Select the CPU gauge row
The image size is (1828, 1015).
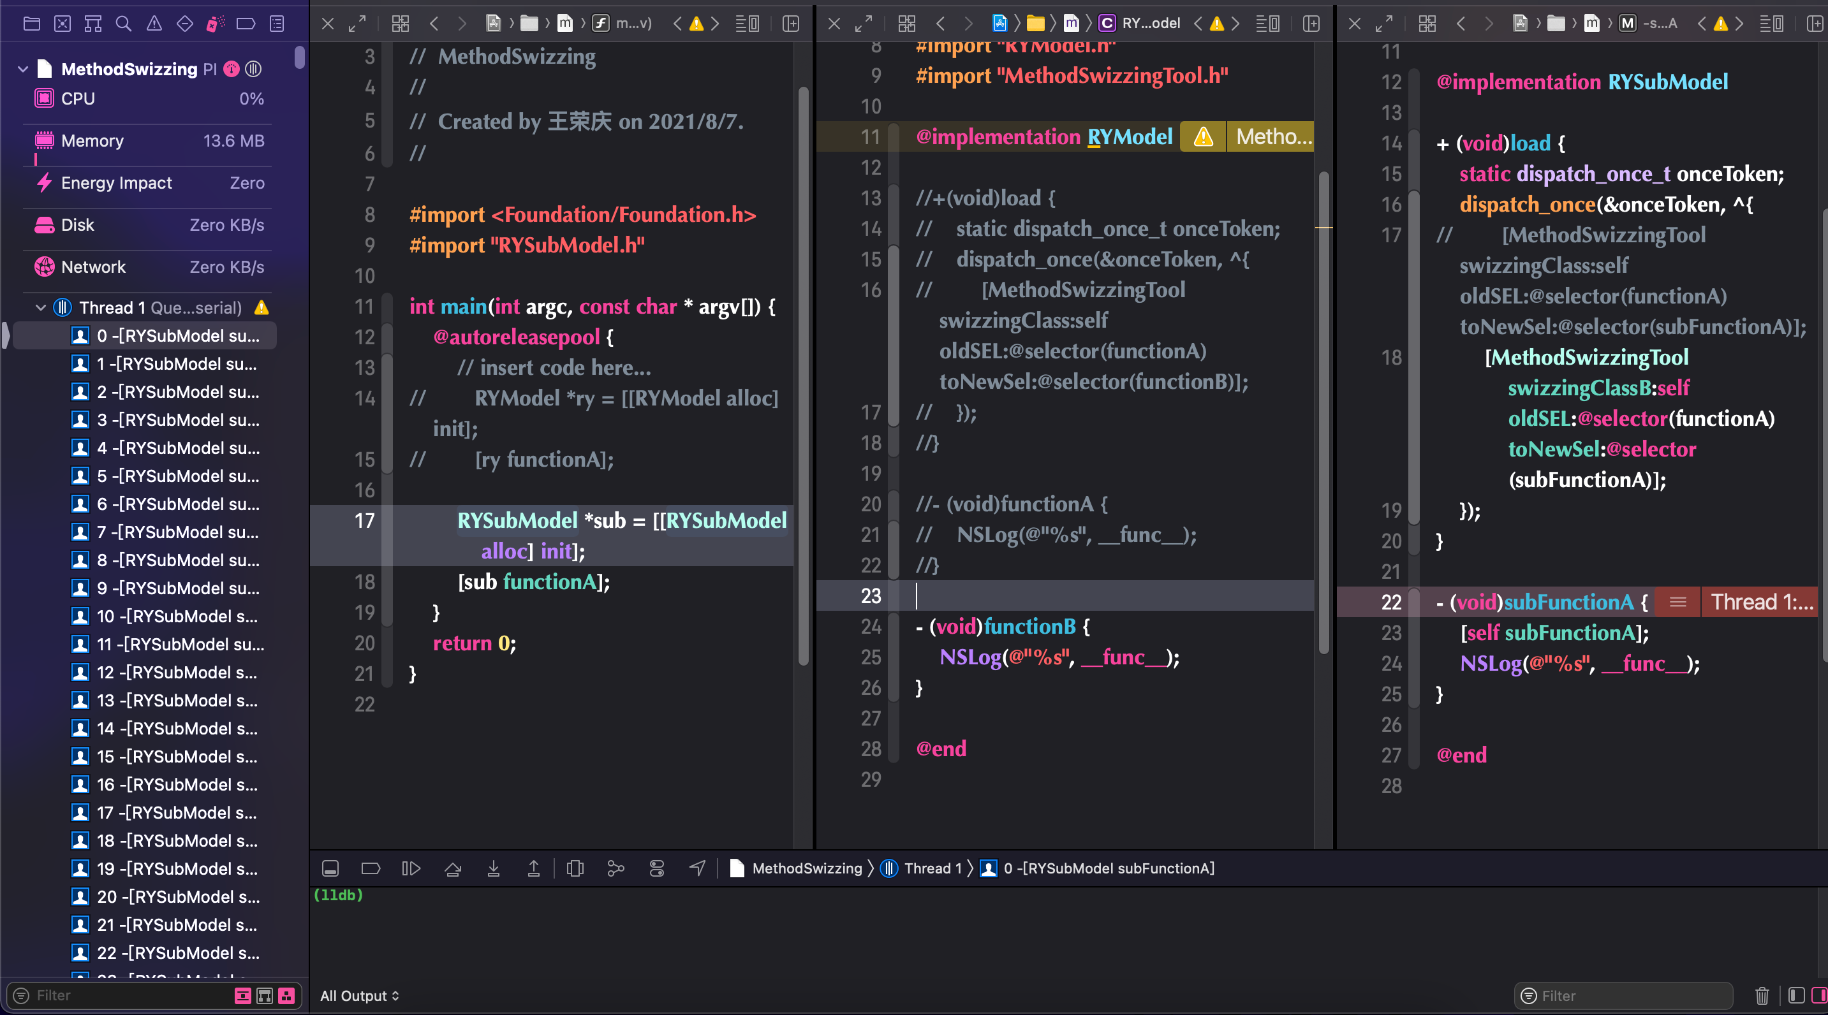pos(149,99)
